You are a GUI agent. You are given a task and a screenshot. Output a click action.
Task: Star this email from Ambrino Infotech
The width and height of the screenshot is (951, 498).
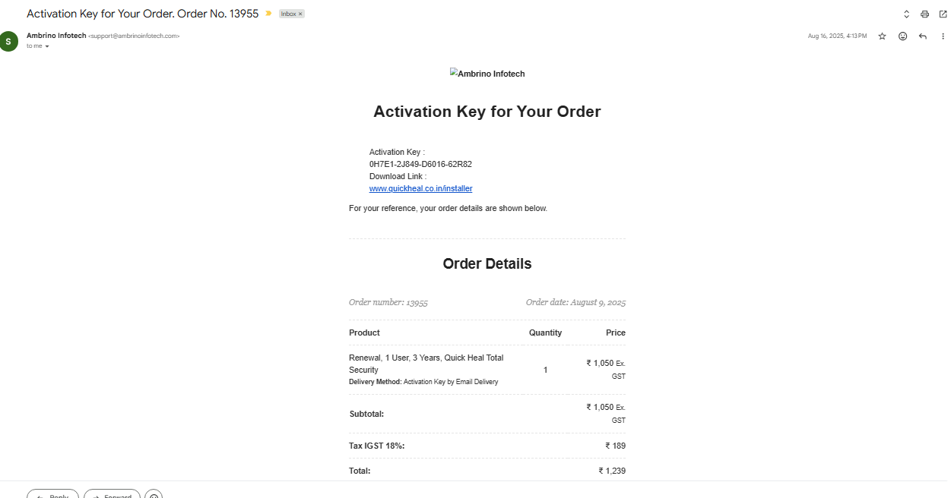coord(882,36)
